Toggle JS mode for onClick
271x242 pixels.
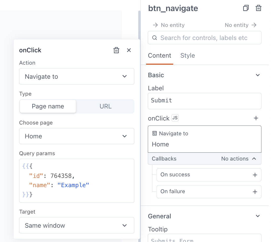(175, 118)
